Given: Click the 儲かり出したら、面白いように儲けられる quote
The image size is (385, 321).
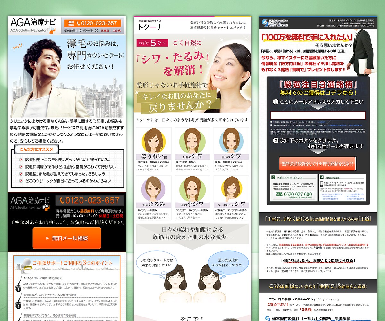Looking at the screenshot, I should tap(318, 261).
